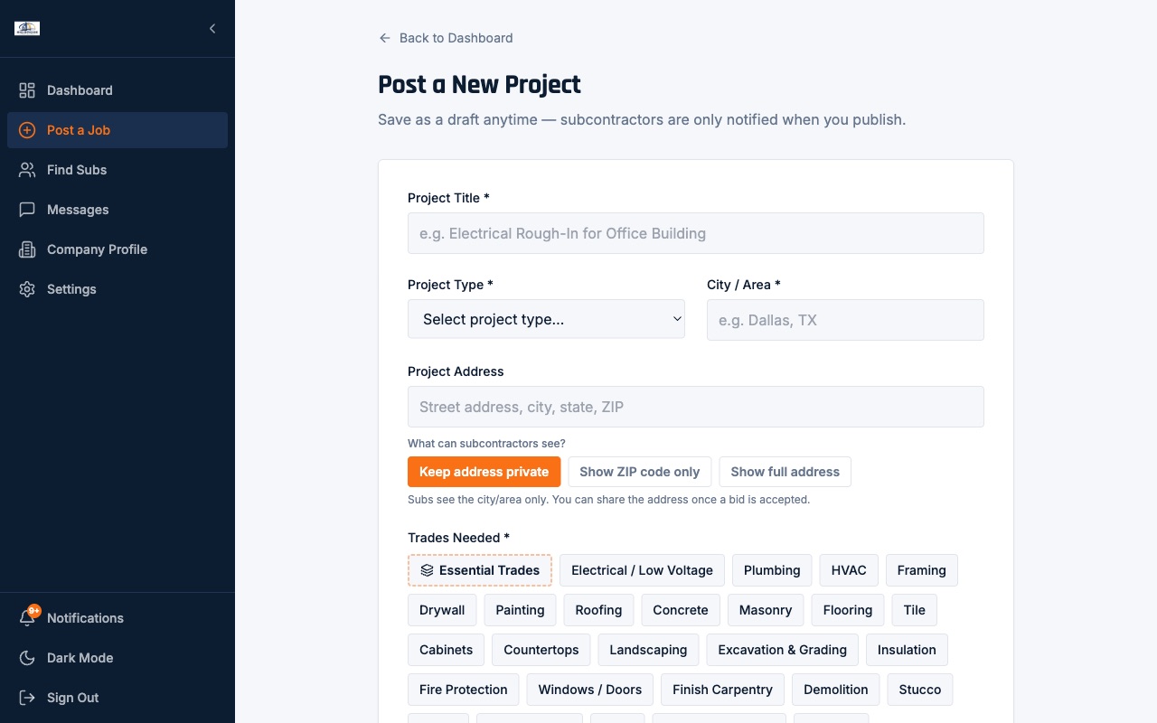
Task: Select the Fire Protection trade chip
Action: click(464, 690)
